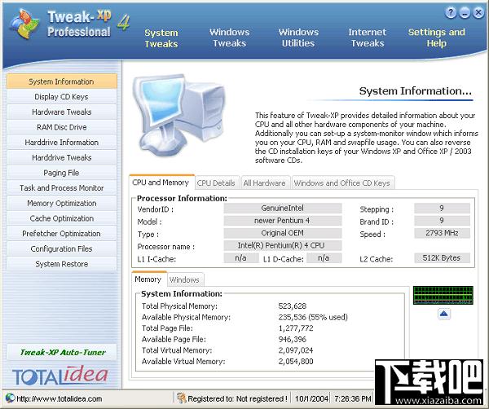Select System Information in sidebar
The width and height of the screenshot is (489, 409).
click(61, 81)
